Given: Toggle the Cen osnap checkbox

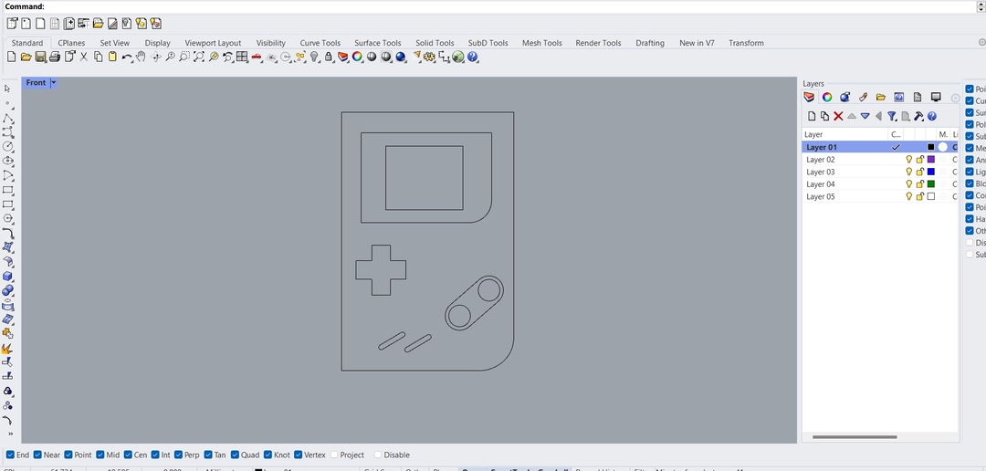Looking at the screenshot, I should [x=129, y=455].
